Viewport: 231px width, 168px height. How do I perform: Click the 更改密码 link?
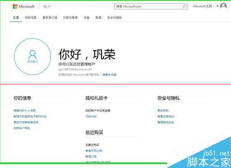[163, 110]
